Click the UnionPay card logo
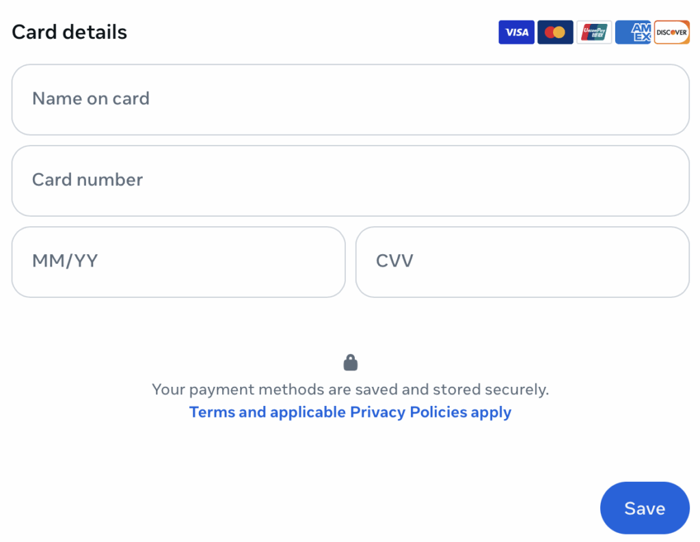 [x=594, y=32]
